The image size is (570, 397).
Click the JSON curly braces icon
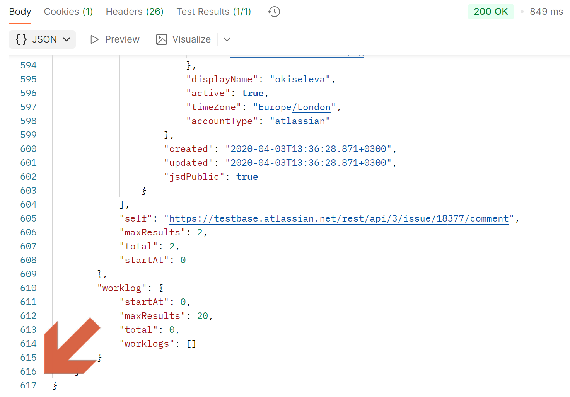tap(21, 39)
